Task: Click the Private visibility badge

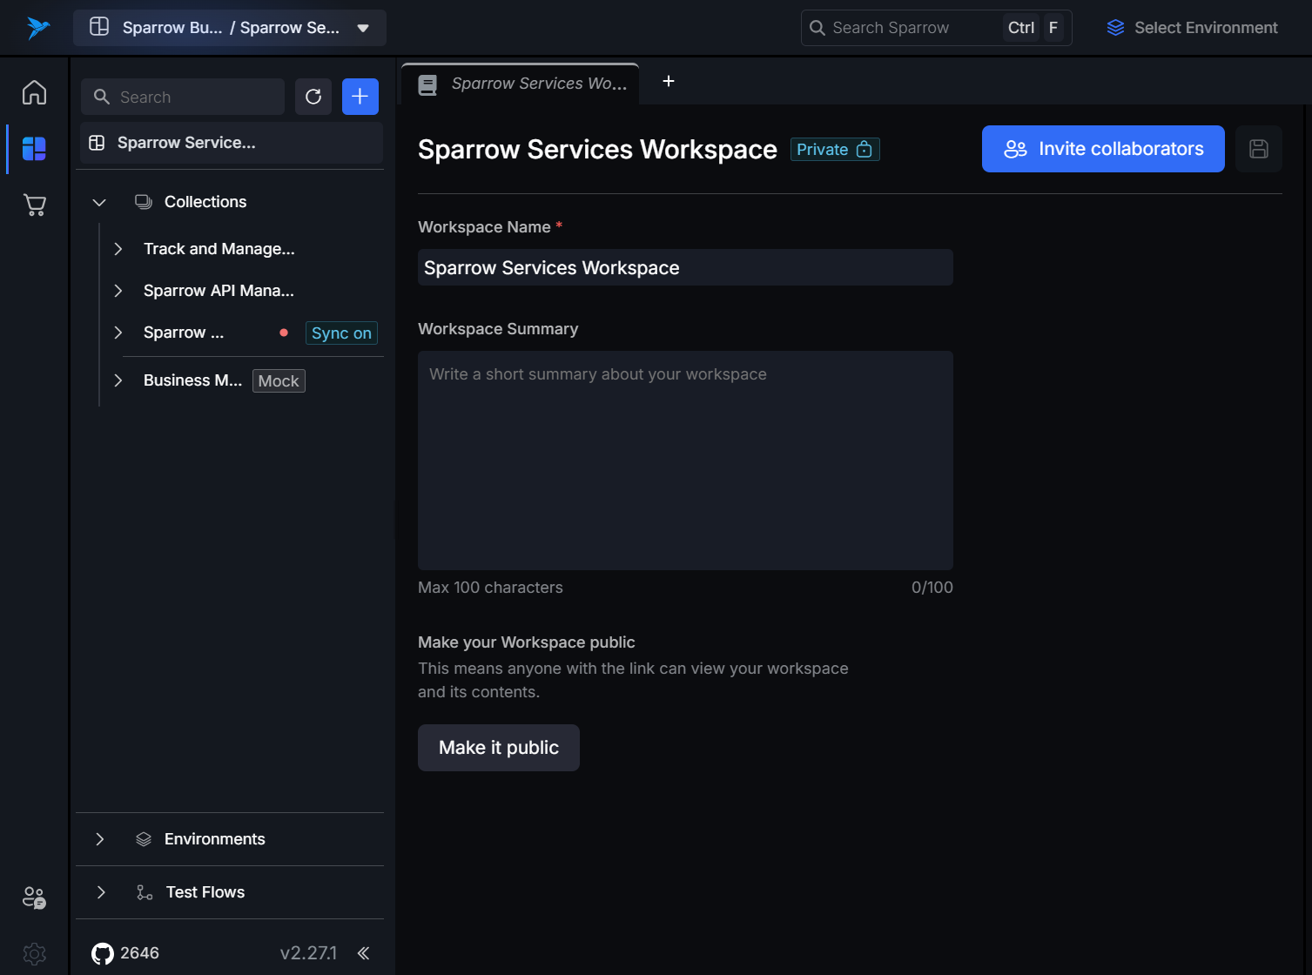Action: [835, 150]
